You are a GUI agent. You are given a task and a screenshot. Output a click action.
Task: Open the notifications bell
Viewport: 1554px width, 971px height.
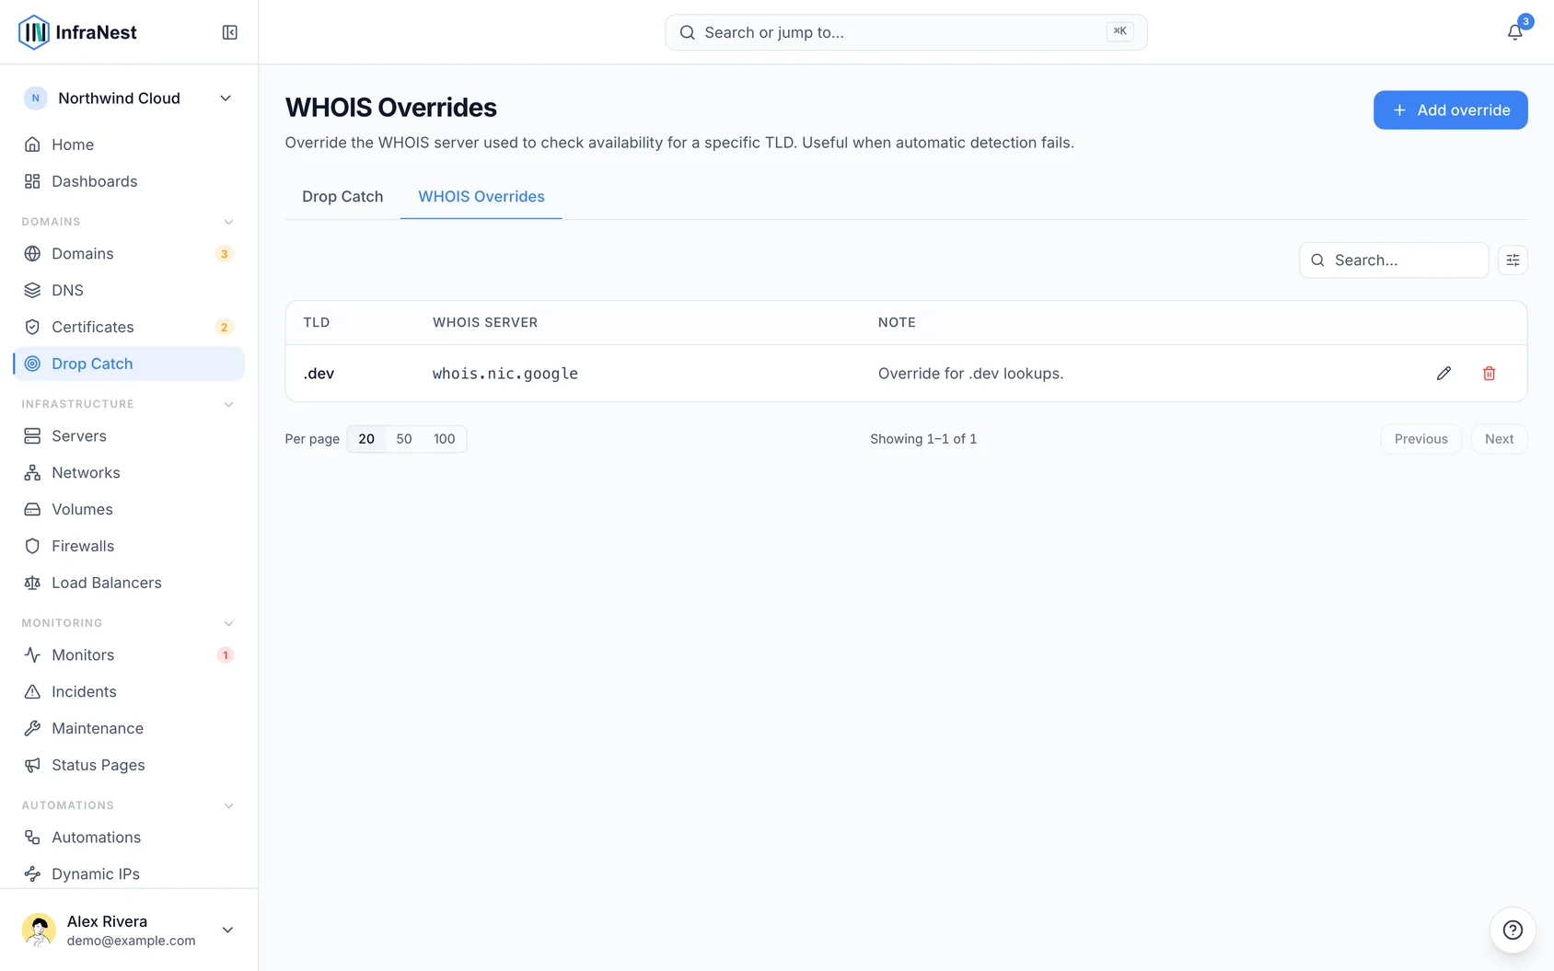1514,32
